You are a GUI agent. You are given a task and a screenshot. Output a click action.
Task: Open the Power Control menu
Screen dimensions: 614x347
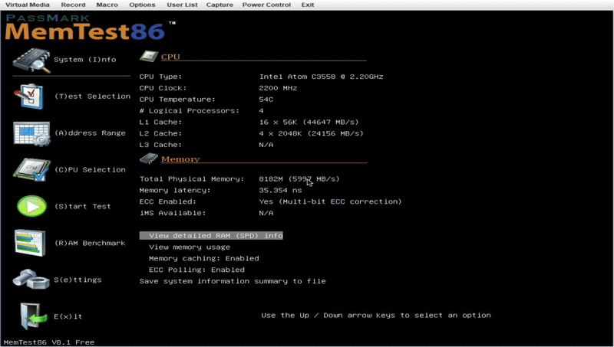pyautogui.click(x=266, y=5)
